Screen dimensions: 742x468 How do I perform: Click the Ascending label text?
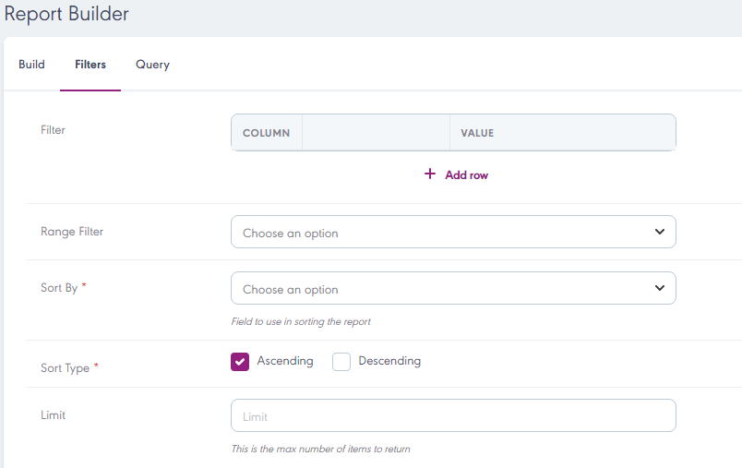point(285,361)
